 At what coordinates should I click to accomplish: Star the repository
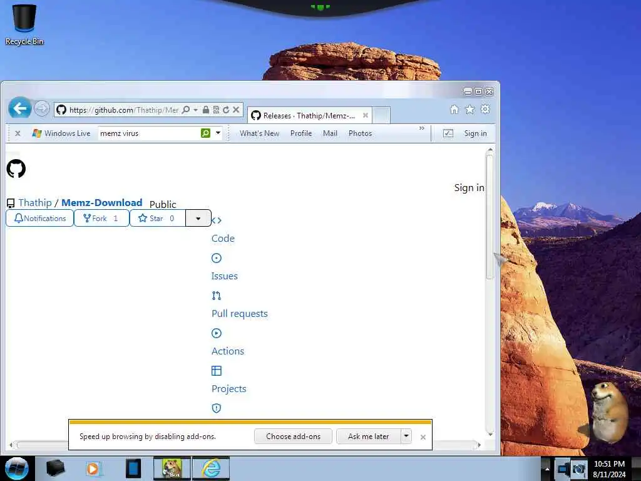[x=157, y=219]
